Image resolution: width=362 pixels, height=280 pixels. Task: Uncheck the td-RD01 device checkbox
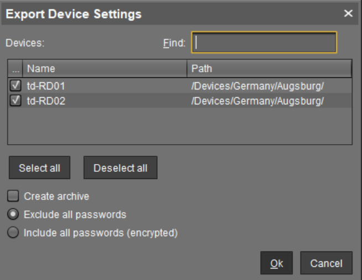coord(14,86)
